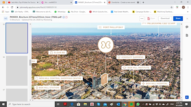Open the comments sidebar icon

[x=187, y=27]
